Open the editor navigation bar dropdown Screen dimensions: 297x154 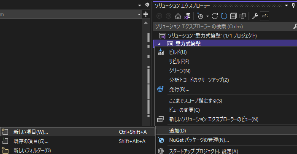[139, 14]
